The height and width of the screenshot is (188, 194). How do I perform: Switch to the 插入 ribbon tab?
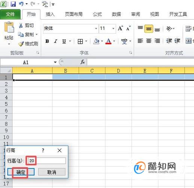[50, 14]
